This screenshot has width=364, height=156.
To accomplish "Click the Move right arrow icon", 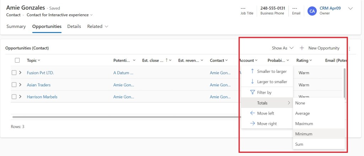I will (x=252, y=123).
